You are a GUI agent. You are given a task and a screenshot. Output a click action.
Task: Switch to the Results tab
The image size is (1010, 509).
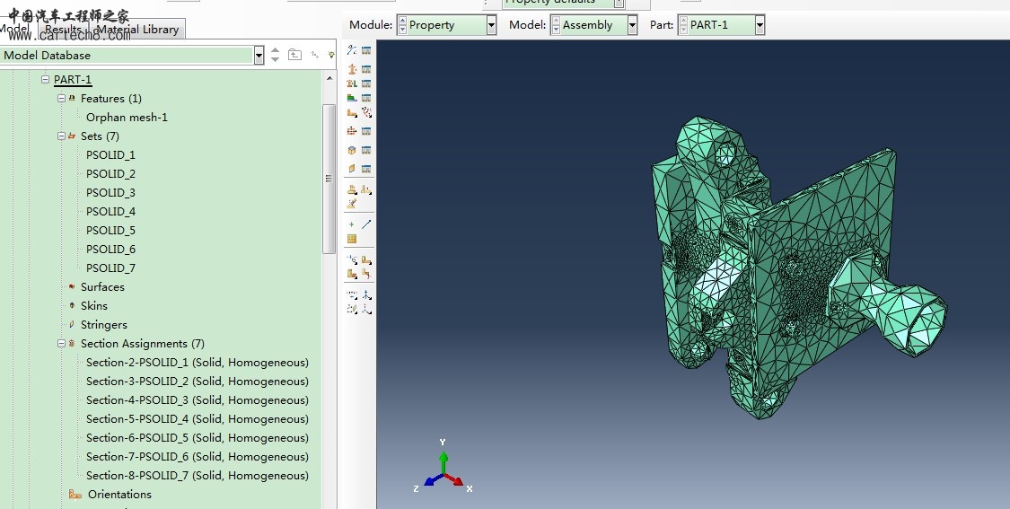[x=63, y=30]
